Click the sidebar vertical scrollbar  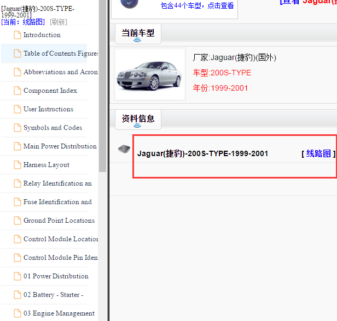pyautogui.click(x=102, y=86)
